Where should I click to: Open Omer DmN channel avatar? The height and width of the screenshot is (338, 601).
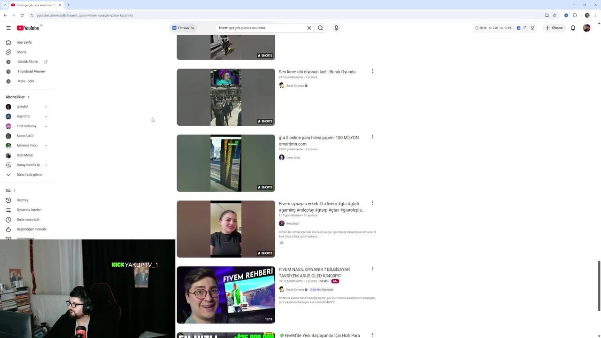click(x=282, y=158)
